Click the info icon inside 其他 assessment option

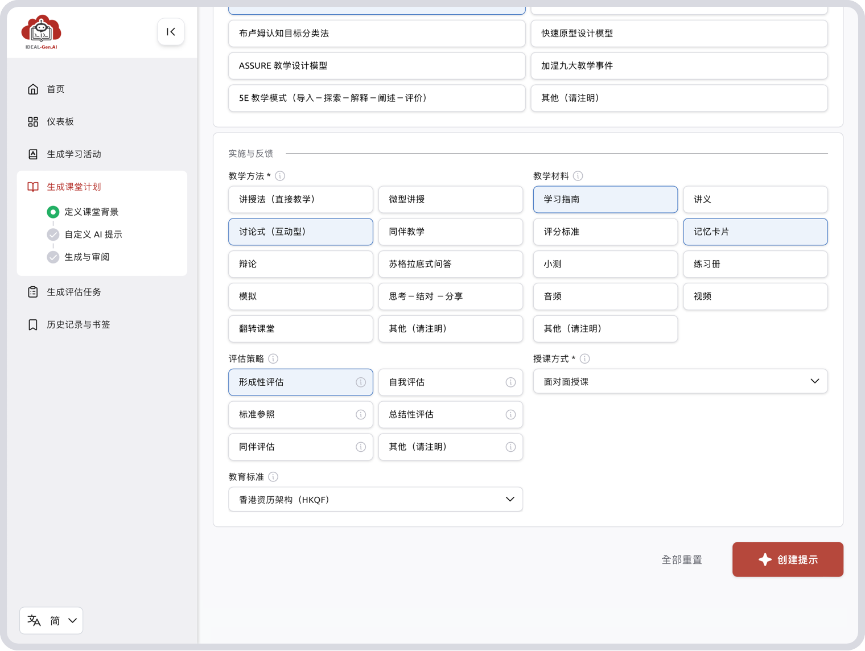(x=510, y=447)
